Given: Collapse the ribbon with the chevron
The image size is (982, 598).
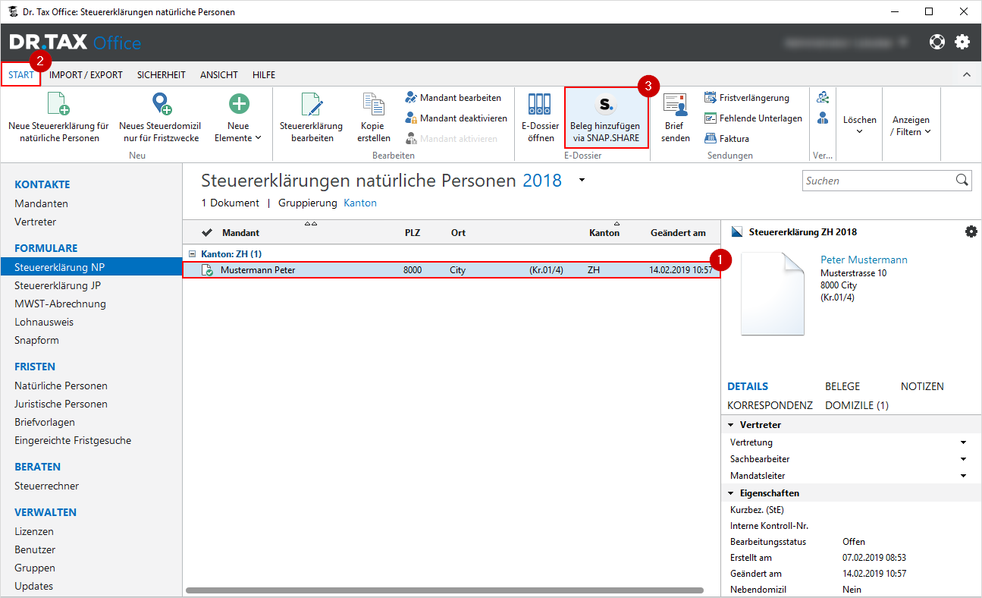Looking at the screenshot, I should [x=967, y=74].
